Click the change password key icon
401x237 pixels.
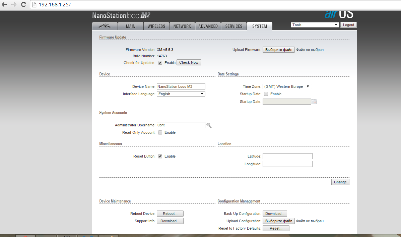[x=209, y=125]
